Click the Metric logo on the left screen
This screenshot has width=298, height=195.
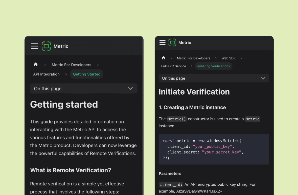[x=55, y=46]
